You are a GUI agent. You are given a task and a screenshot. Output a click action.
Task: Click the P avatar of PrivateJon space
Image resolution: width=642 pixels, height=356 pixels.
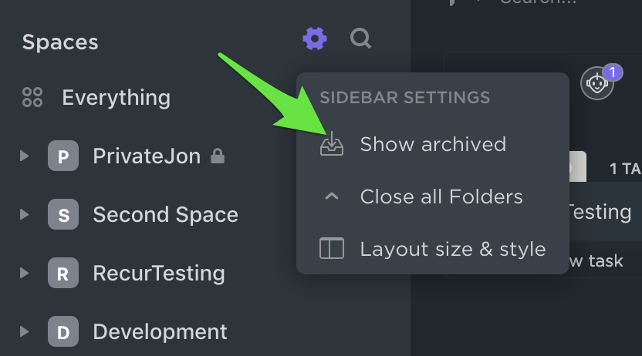pyautogui.click(x=63, y=156)
